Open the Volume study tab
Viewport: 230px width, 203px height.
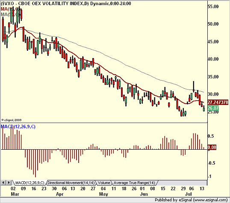pyautogui.click(x=104, y=183)
